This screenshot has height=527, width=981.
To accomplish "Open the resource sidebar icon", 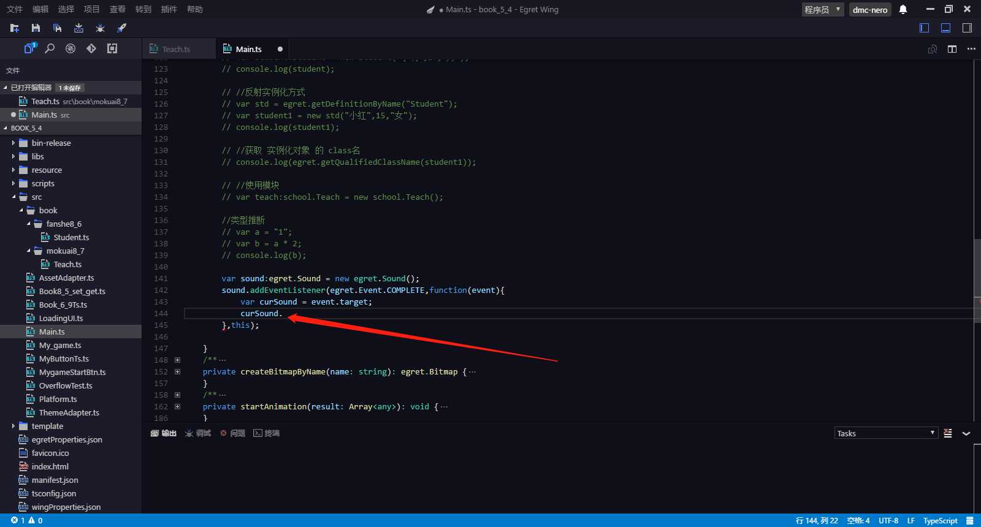I will (x=112, y=48).
